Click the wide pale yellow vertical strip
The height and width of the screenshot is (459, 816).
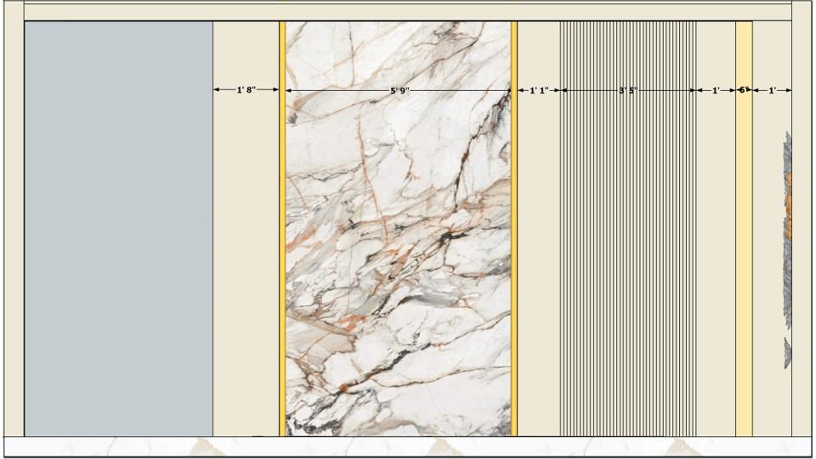click(x=744, y=255)
